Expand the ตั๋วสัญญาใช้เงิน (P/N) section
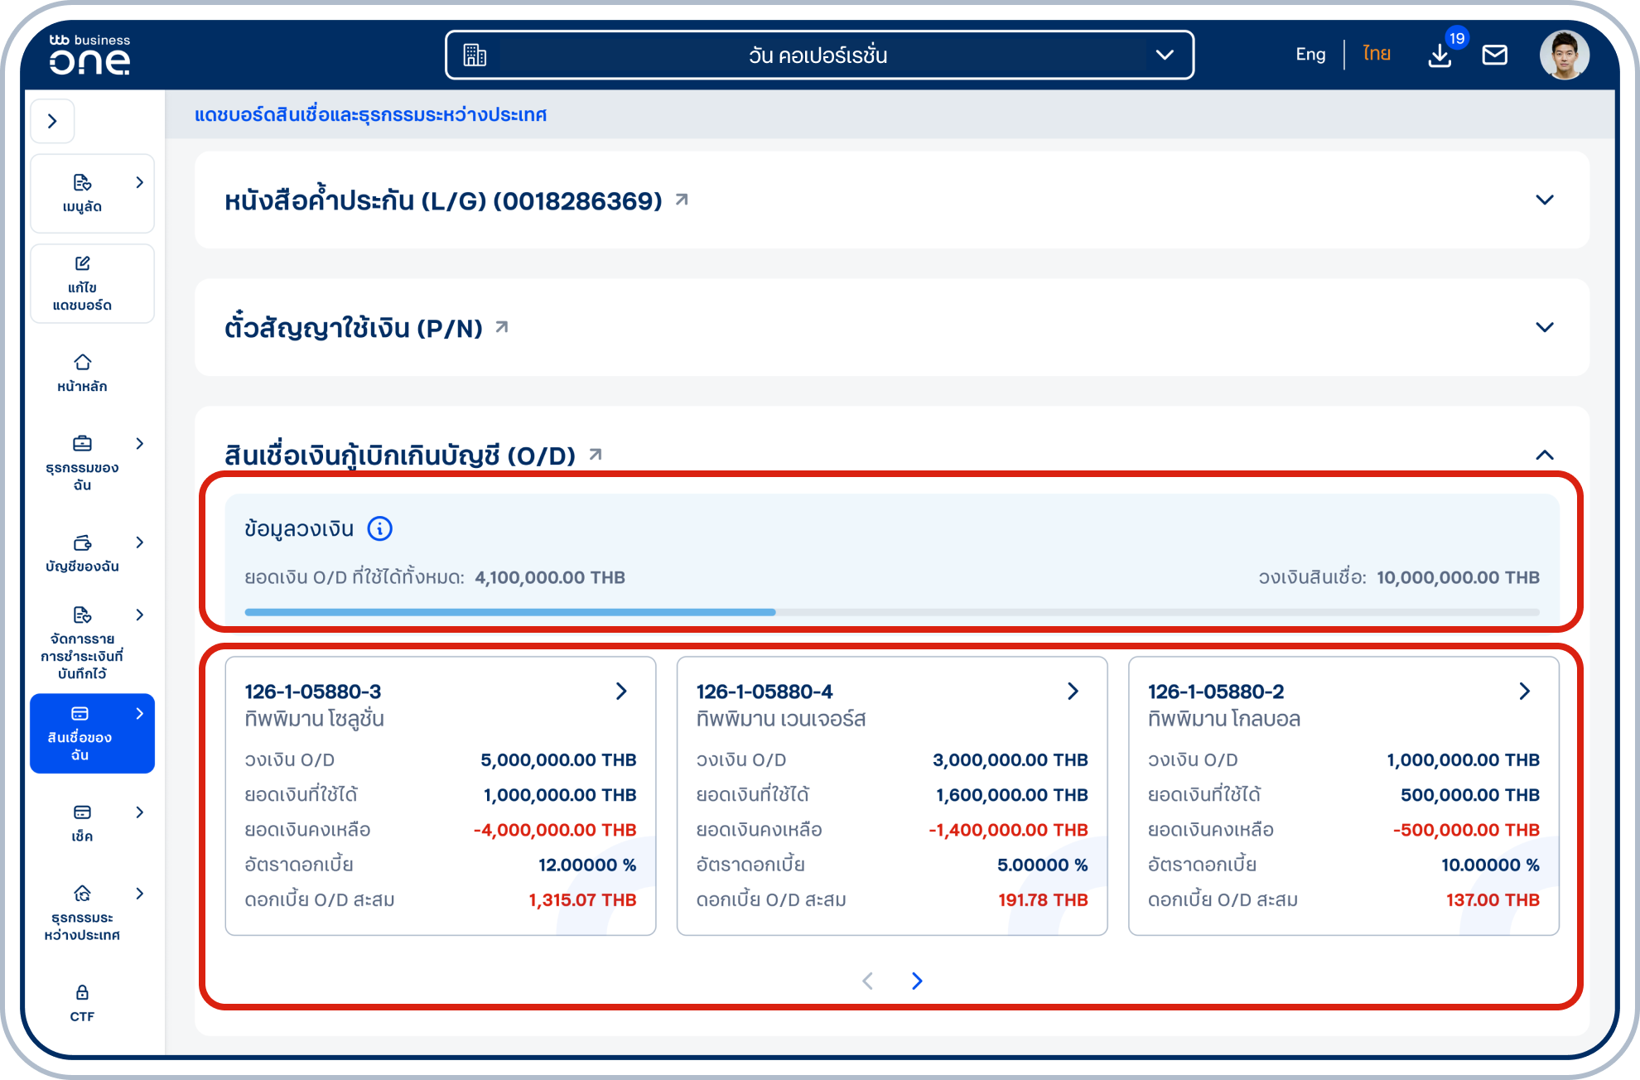Viewport: 1640px width, 1080px height. [x=1544, y=327]
